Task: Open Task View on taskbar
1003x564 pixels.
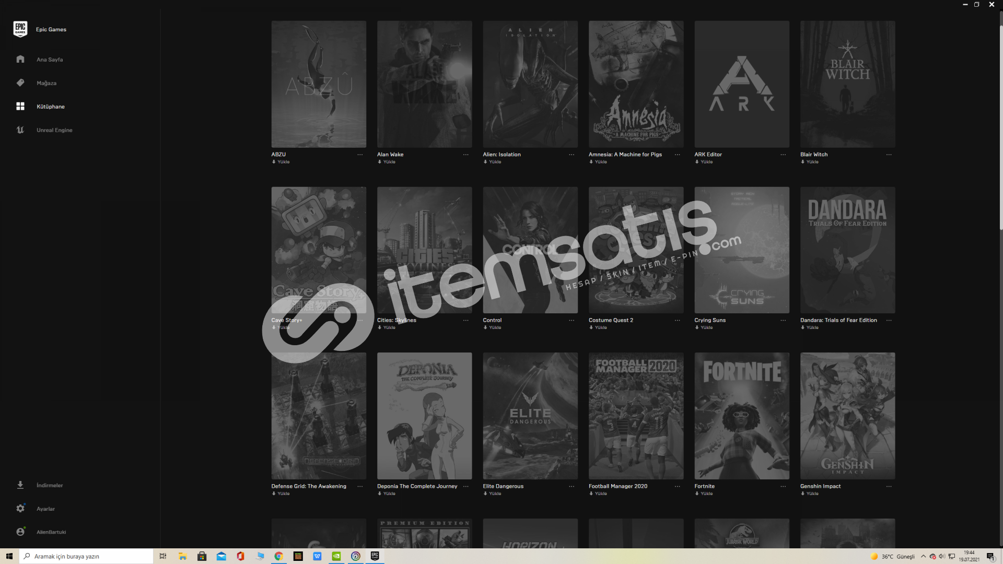Action: (163, 556)
